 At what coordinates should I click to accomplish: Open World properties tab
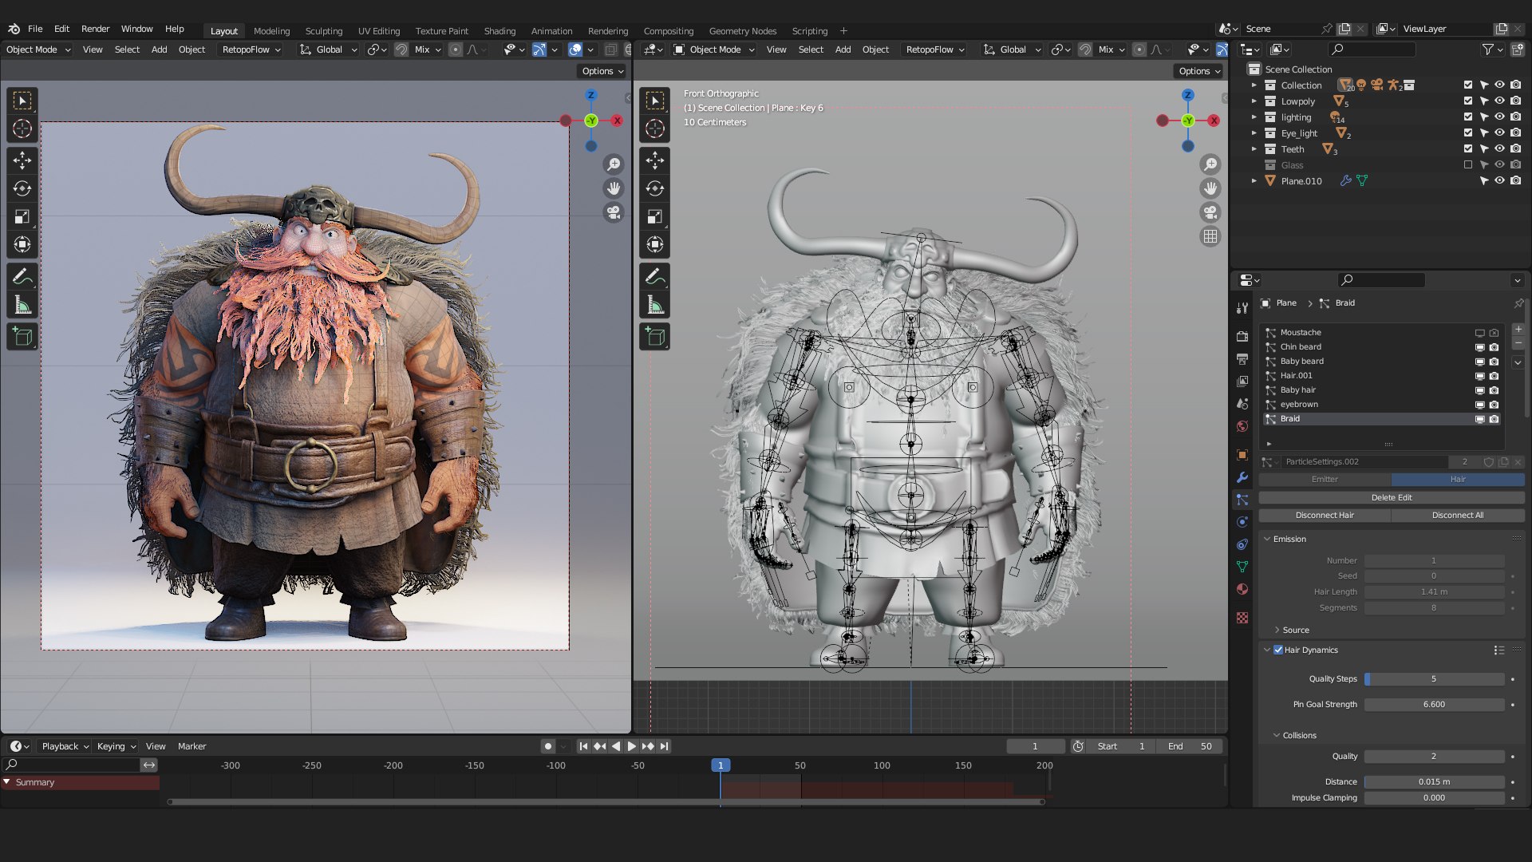(x=1242, y=426)
